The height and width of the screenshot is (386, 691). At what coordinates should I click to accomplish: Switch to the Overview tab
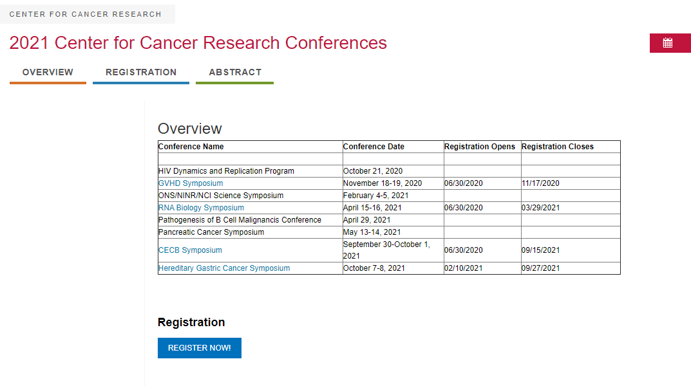(x=48, y=72)
